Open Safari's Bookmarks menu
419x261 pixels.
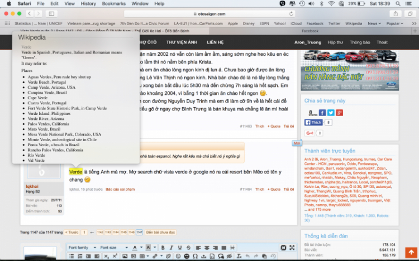point(113,4)
